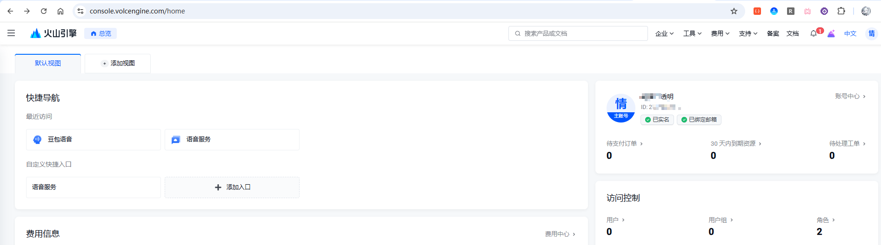881x245 pixels.
Task: Bookmark this page with star icon
Action: [x=734, y=11]
